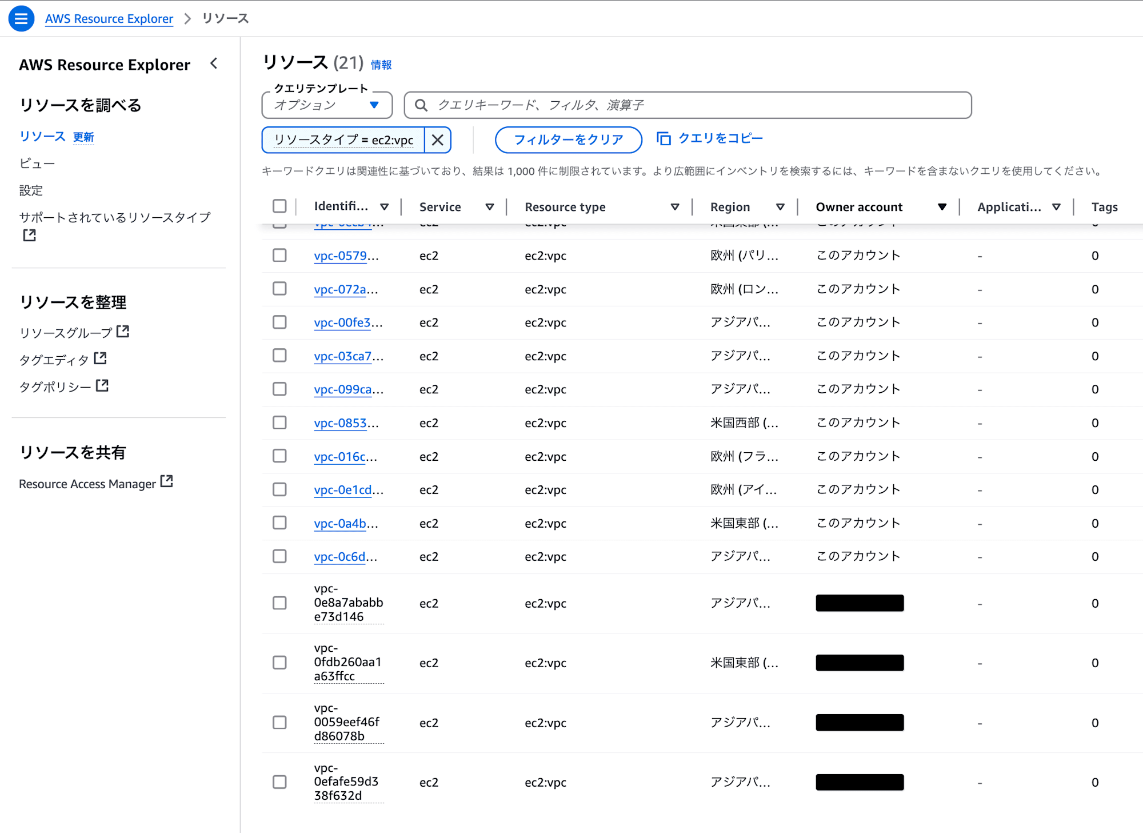Open Resource Access Manager link
Viewport: 1143px width, 833px height.
(87, 484)
